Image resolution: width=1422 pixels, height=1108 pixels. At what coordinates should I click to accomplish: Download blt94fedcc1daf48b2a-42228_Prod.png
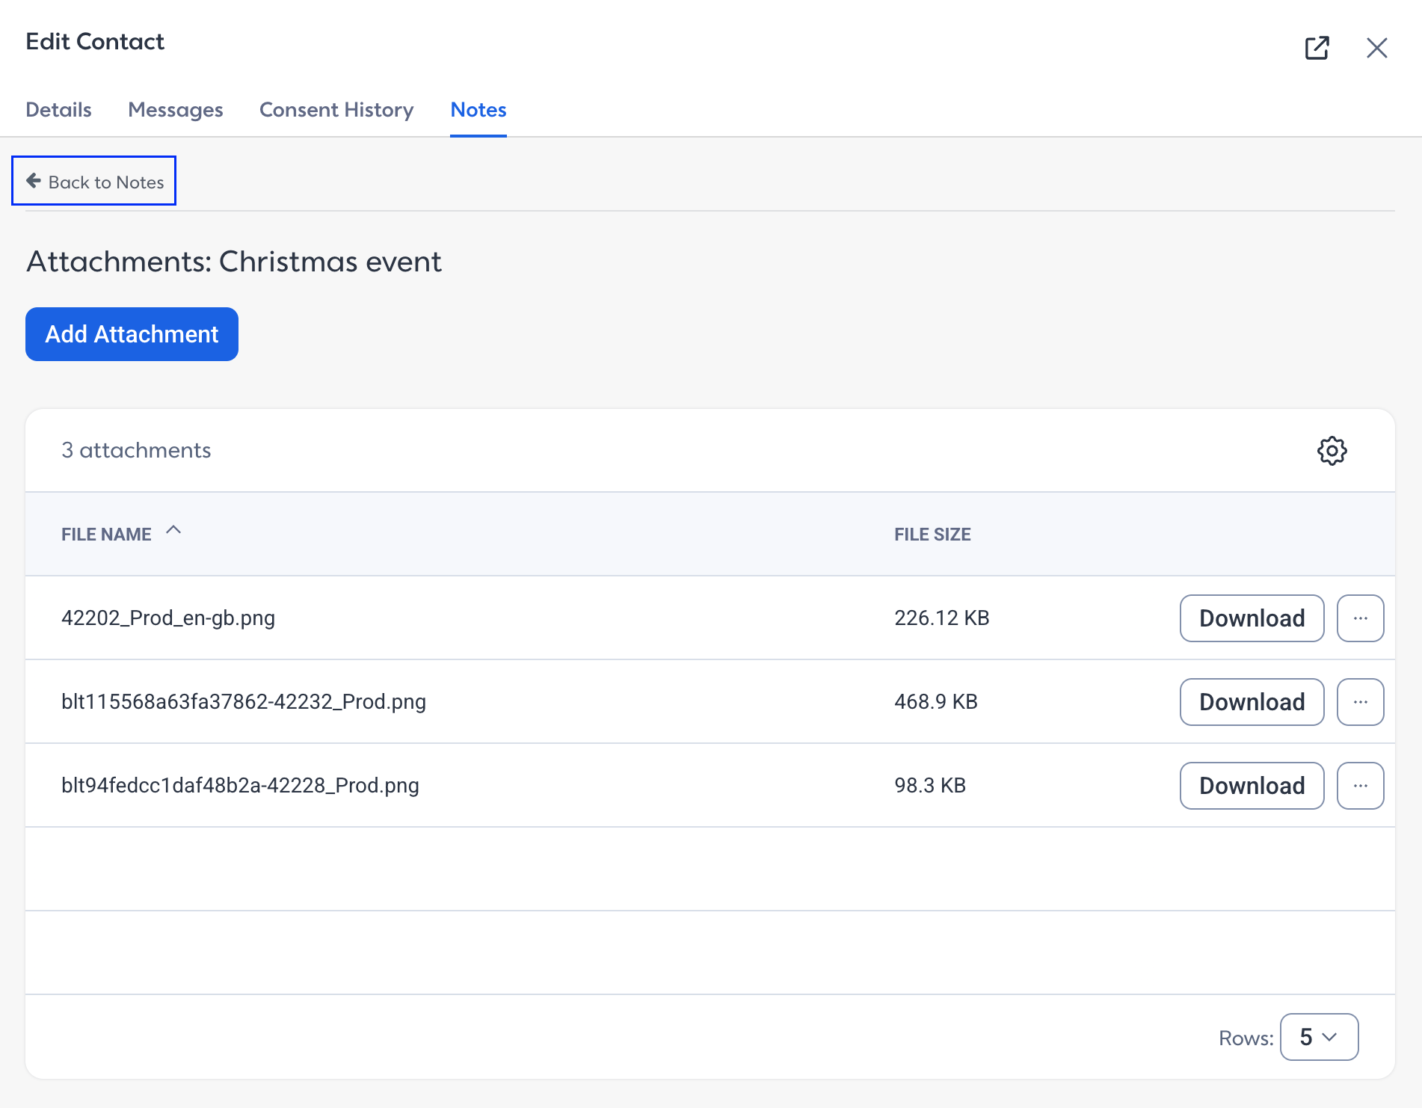[1252, 786]
